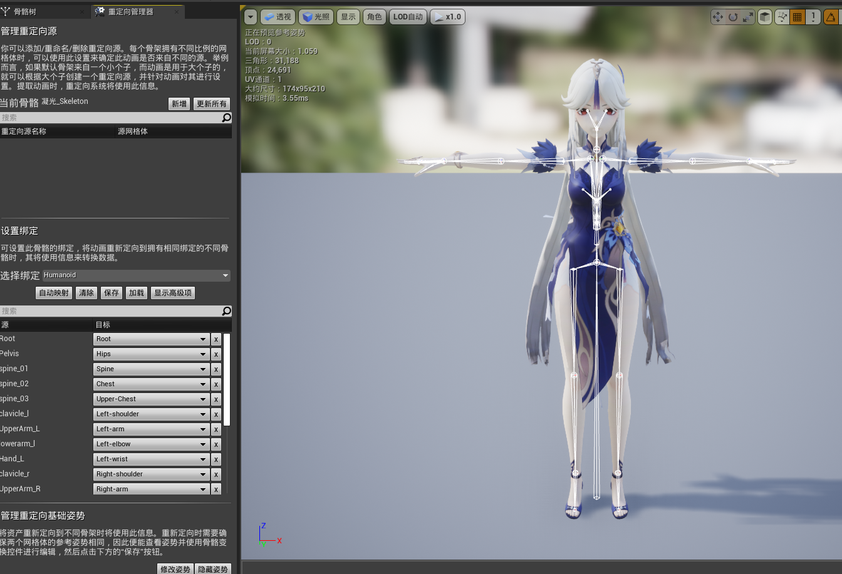This screenshot has height=574, width=842.
Task: Open the 选择绑定 Humanoid dropdown
Action: 136,275
